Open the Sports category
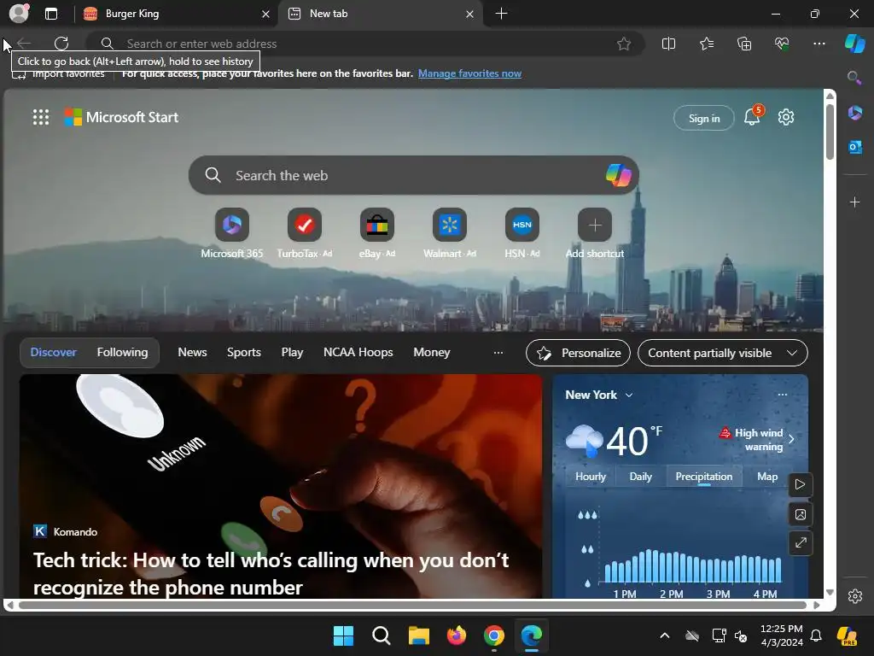 [243, 352]
